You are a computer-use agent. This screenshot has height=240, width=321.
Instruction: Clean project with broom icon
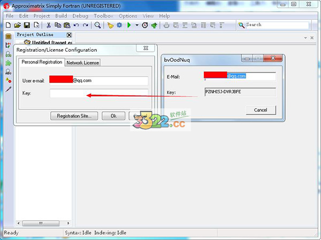(x=110, y=25)
